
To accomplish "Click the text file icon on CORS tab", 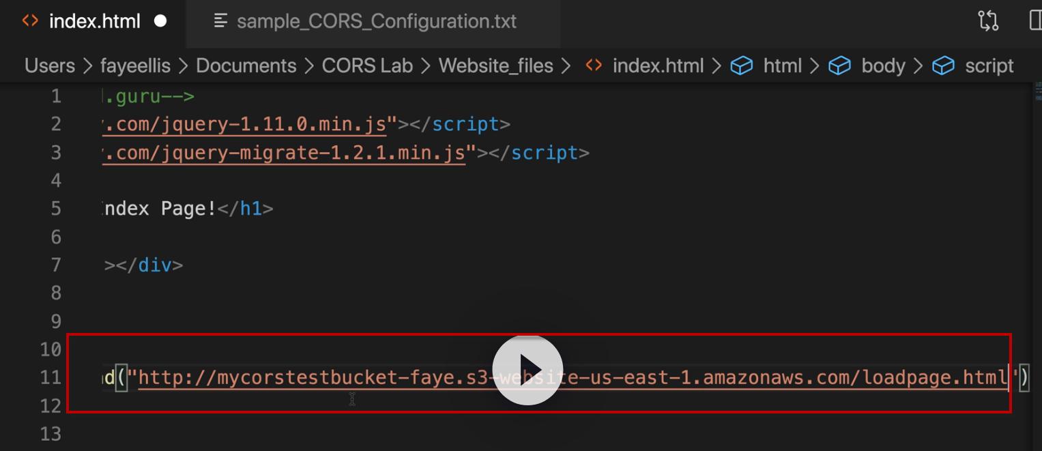I will [220, 21].
